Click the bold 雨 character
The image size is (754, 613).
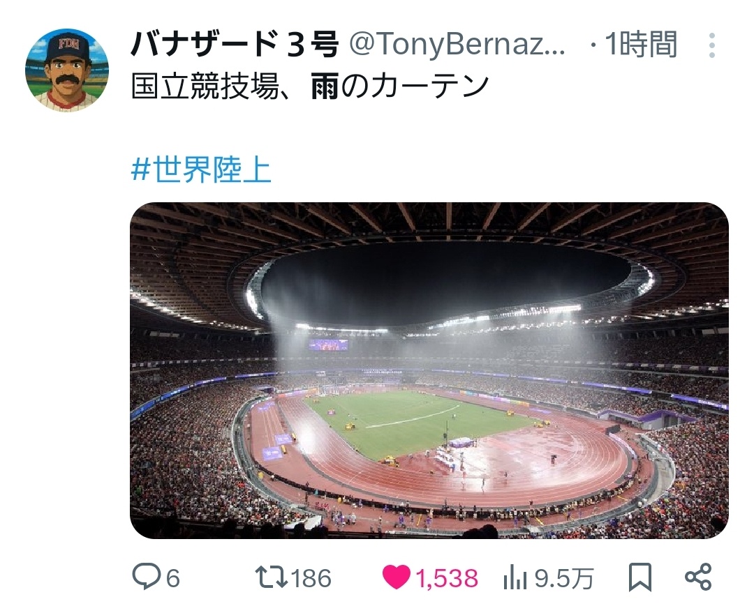(x=325, y=87)
